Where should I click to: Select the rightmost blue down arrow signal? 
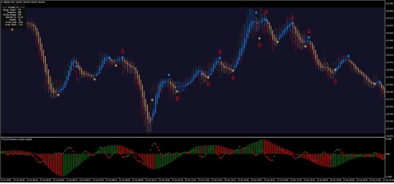point(380,82)
